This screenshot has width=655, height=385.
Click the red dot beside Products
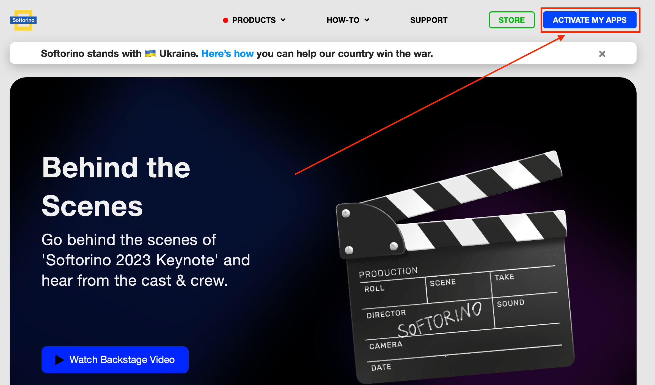coord(225,20)
